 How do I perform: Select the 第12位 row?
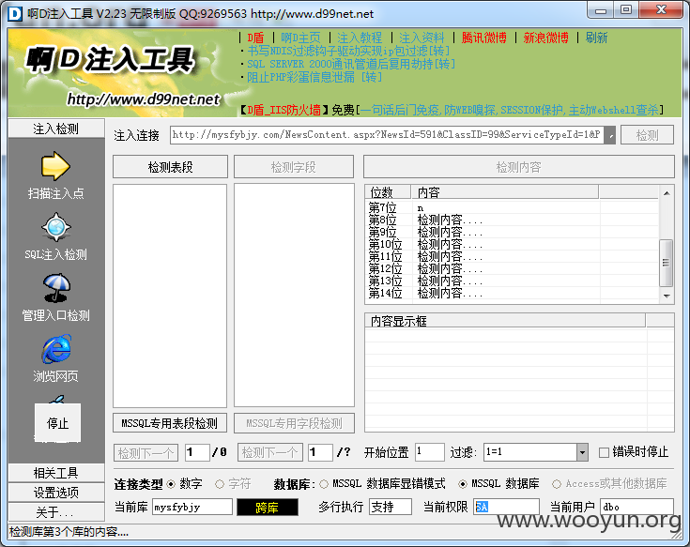click(512, 268)
